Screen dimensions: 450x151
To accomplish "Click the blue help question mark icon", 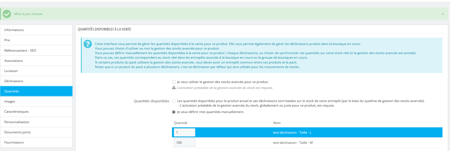I will coord(88,44).
